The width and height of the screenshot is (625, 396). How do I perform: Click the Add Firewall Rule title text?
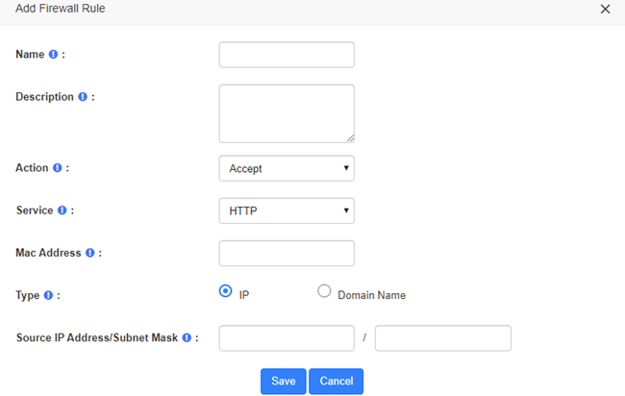[x=61, y=9]
